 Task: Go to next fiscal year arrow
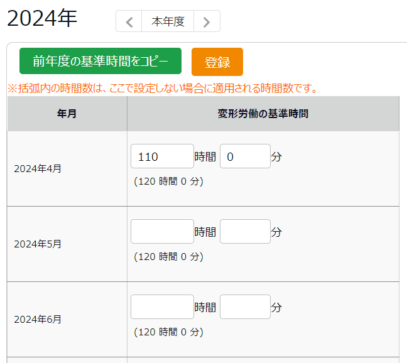(207, 21)
